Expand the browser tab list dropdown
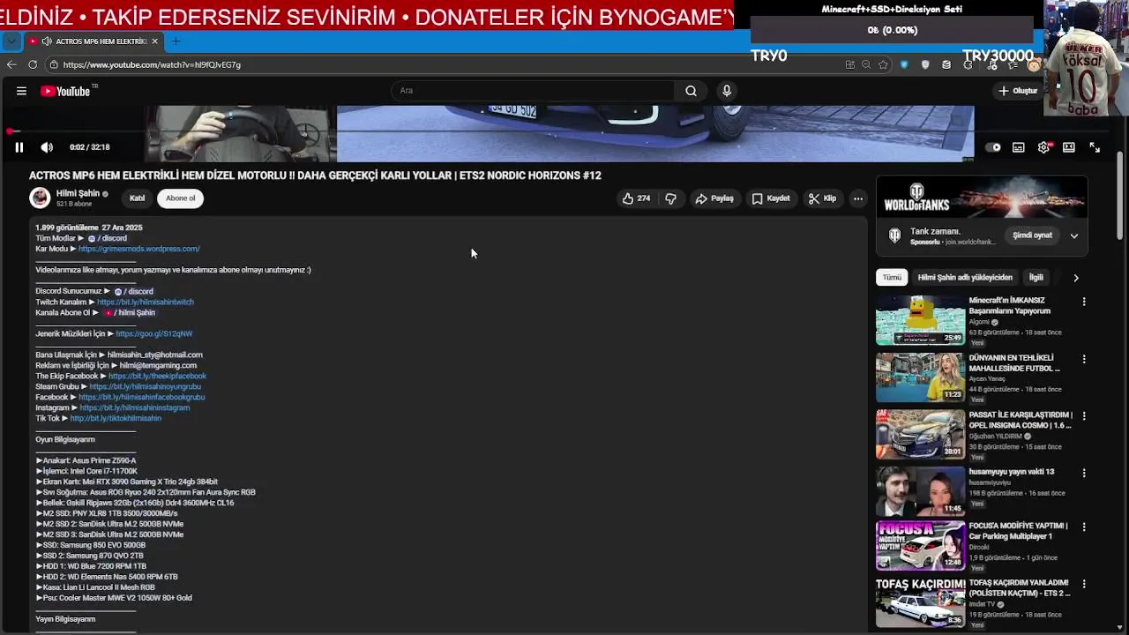This screenshot has width=1129, height=635. (x=11, y=41)
